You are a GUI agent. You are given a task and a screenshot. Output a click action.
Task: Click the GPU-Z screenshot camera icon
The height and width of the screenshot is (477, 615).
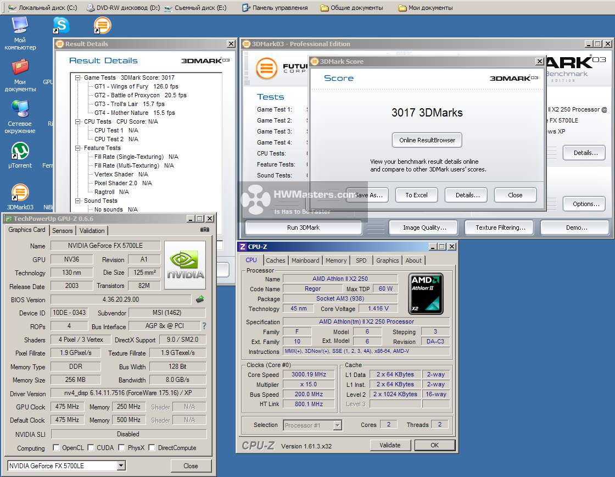[x=205, y=230]
